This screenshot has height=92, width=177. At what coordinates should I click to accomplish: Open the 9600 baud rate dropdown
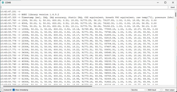[154, 90]
